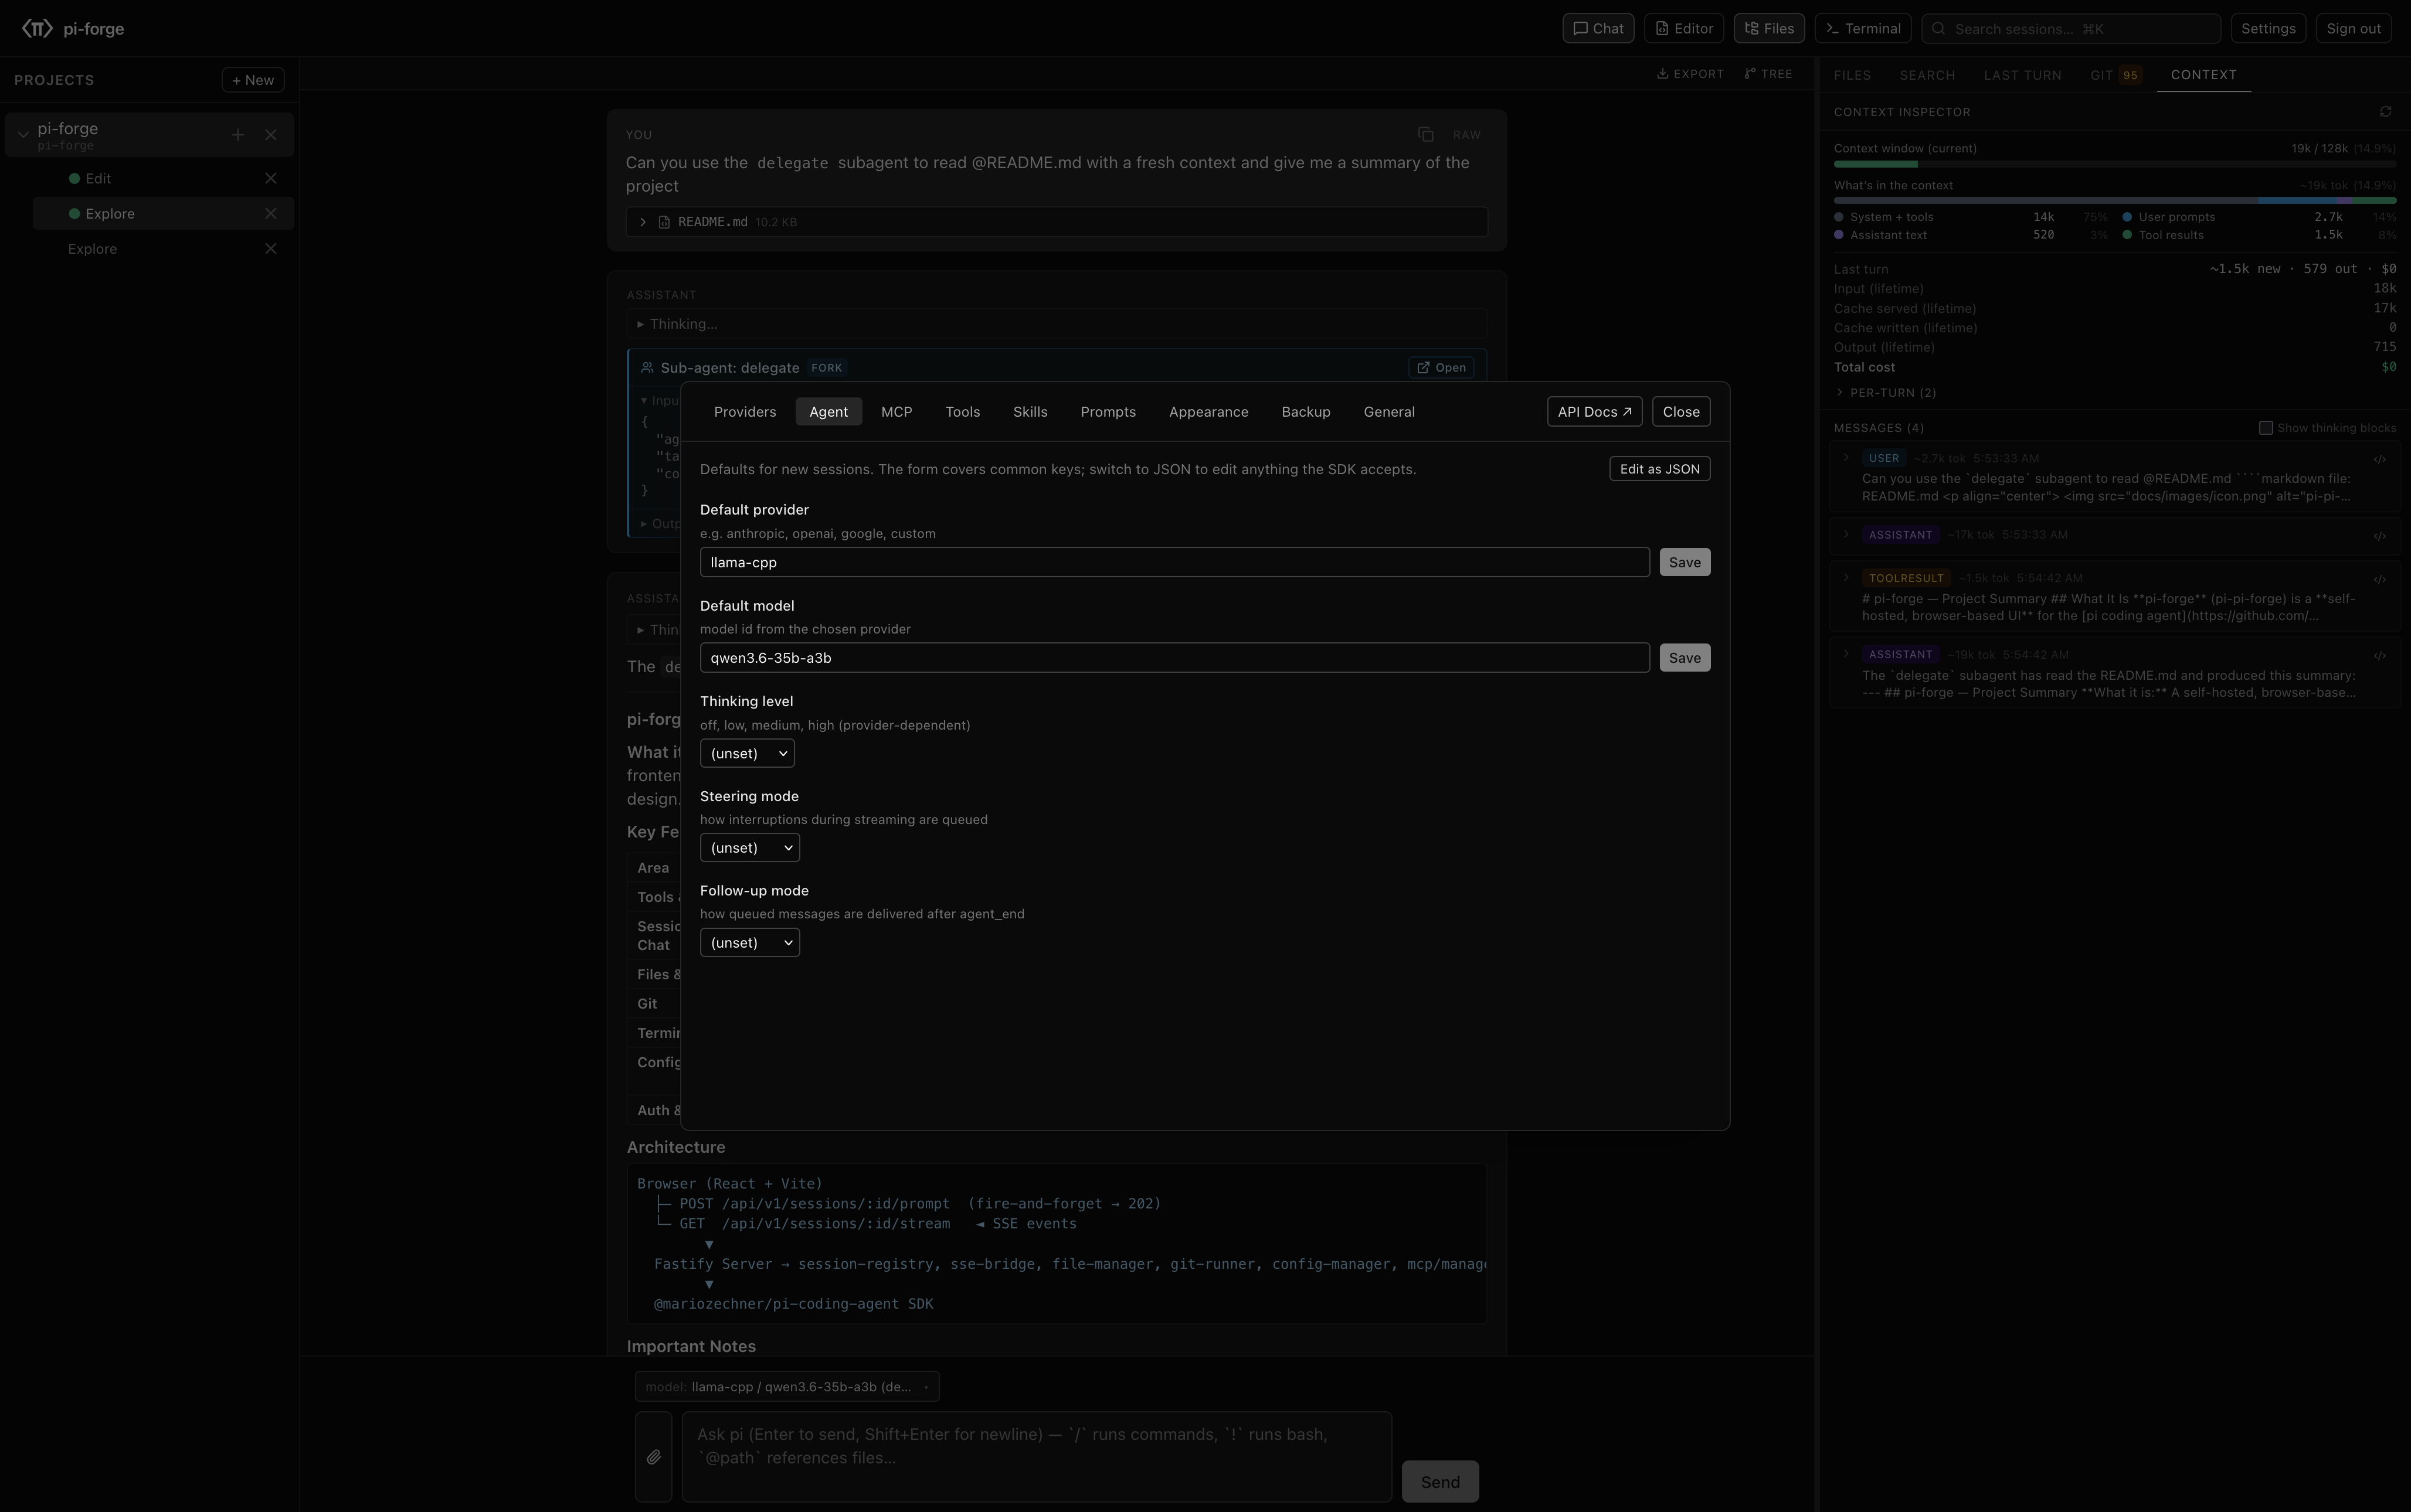Viewport: 2411px width, 1512px height.
Task: Switch to Providers settings tab
Action: (x=745, y=412)
